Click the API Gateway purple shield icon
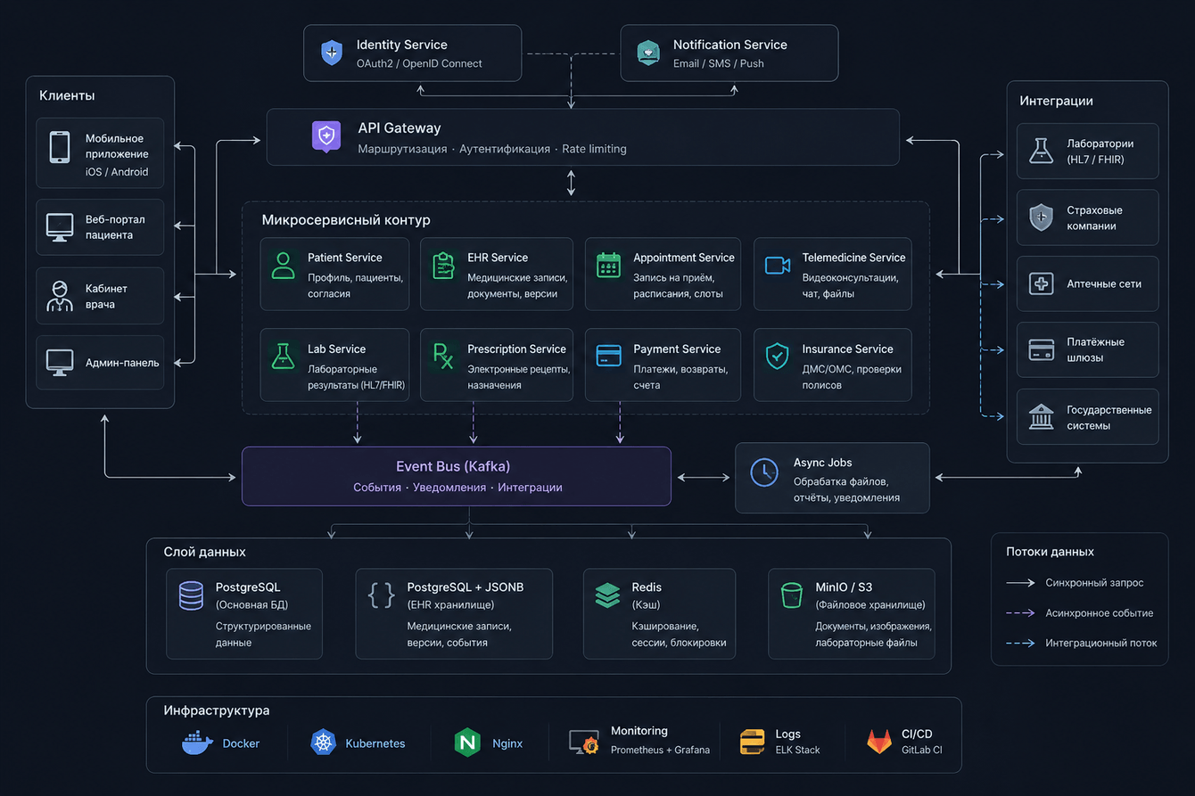Image resolution: width=1195 pixels, height=796 pixels. coord(326,136)
